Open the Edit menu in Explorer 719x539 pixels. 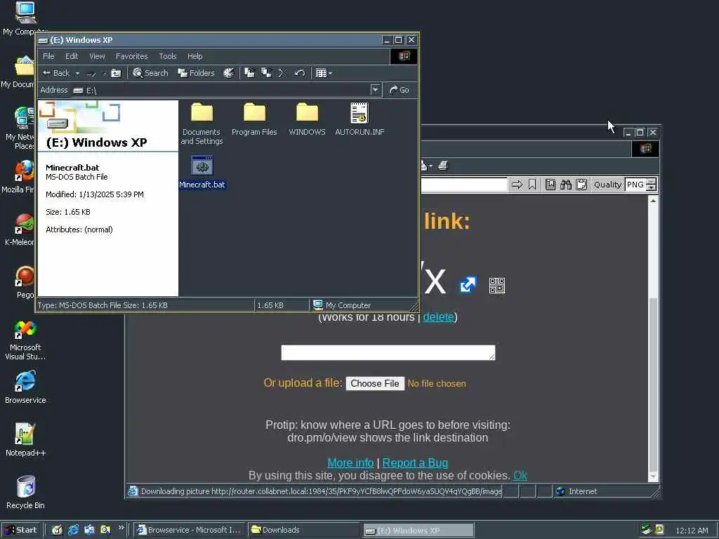(72, 56)
